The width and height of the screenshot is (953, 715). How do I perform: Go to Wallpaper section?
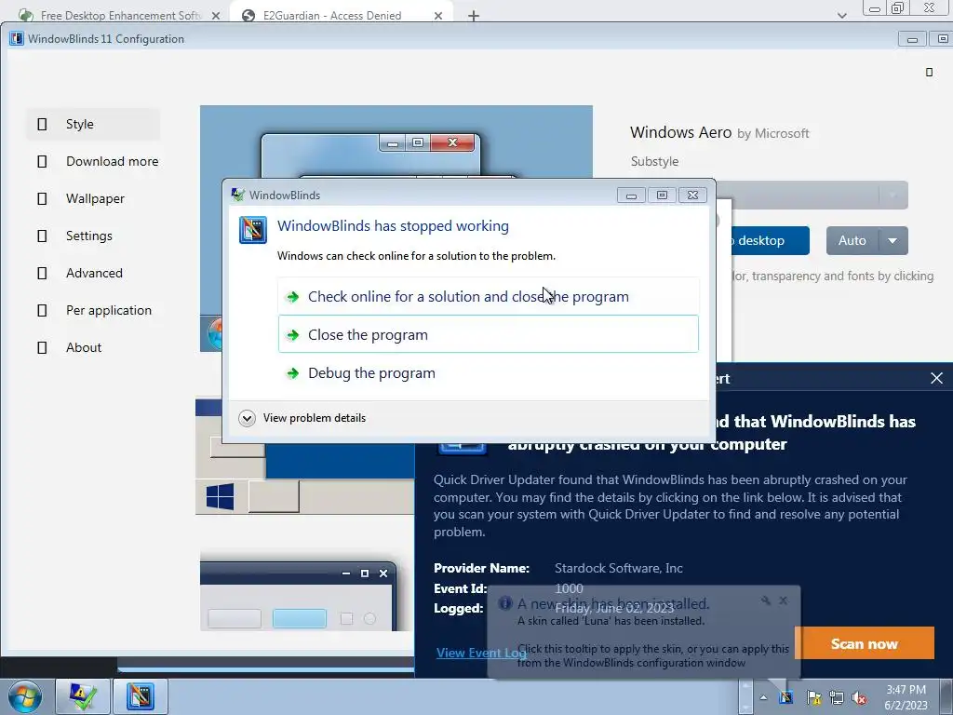pyautogui.click(x=93, y=198)
